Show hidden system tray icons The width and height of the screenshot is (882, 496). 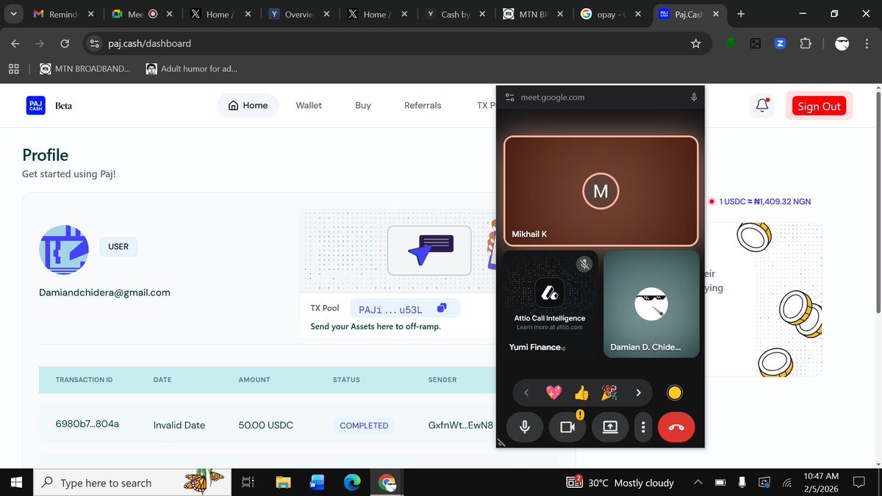698,483
